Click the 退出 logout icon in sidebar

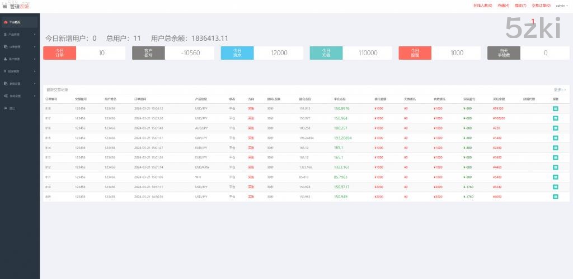(5, 108)
